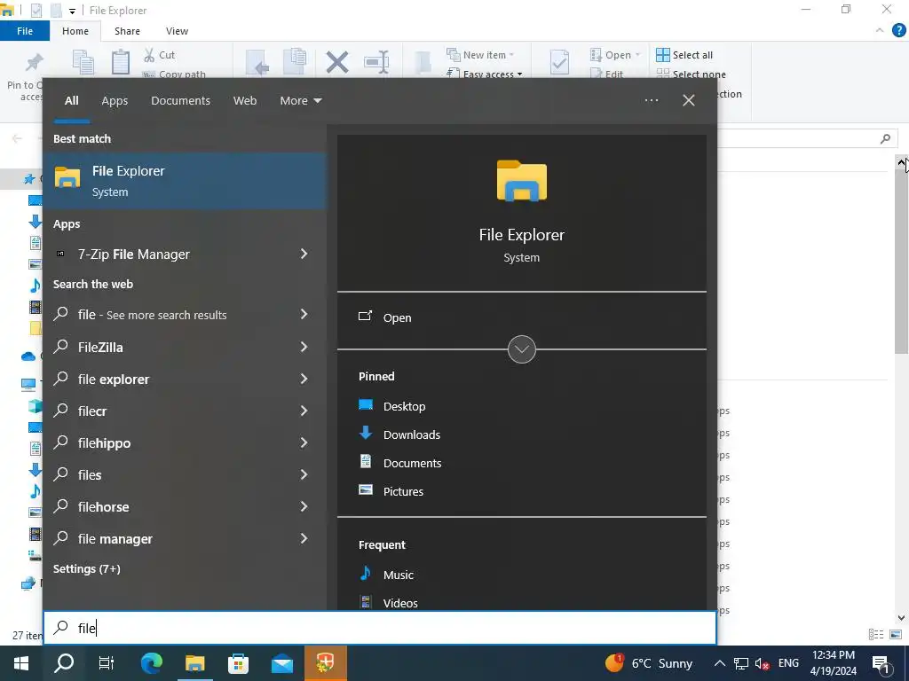Open Settings (7+) results group
The height and width of the screenshot is (681, 909).
tap(87, 568)
